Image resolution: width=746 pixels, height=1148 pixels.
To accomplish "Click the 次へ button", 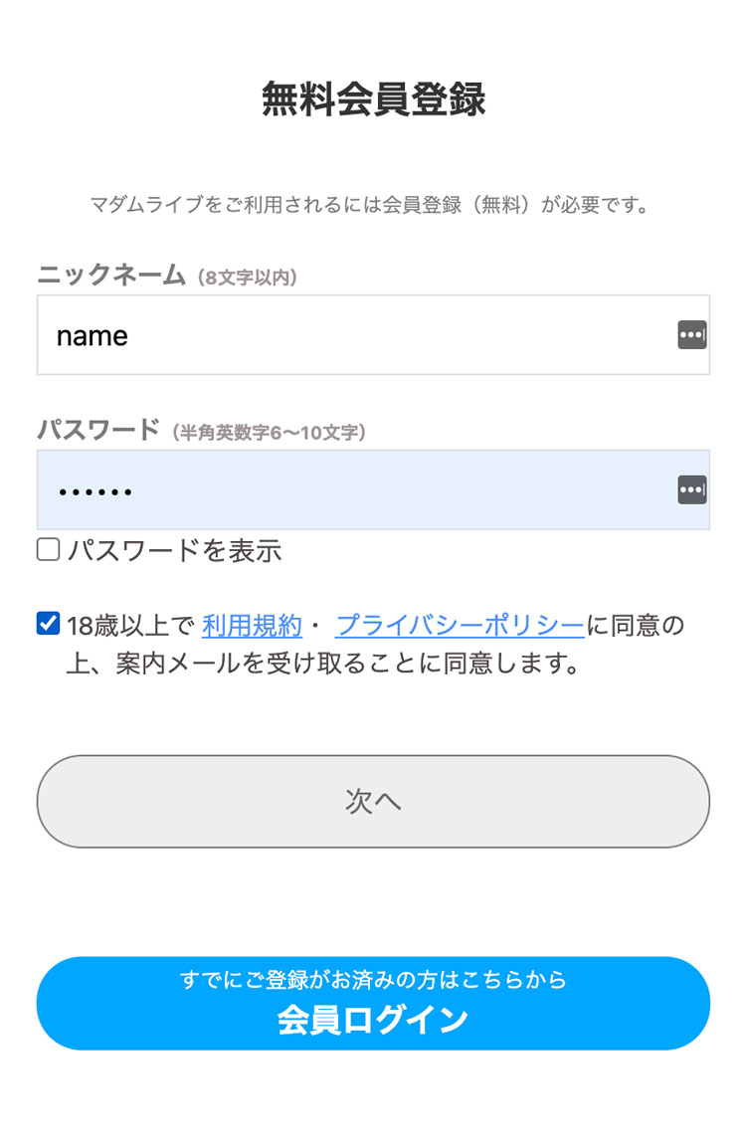I will pos(373,802).
